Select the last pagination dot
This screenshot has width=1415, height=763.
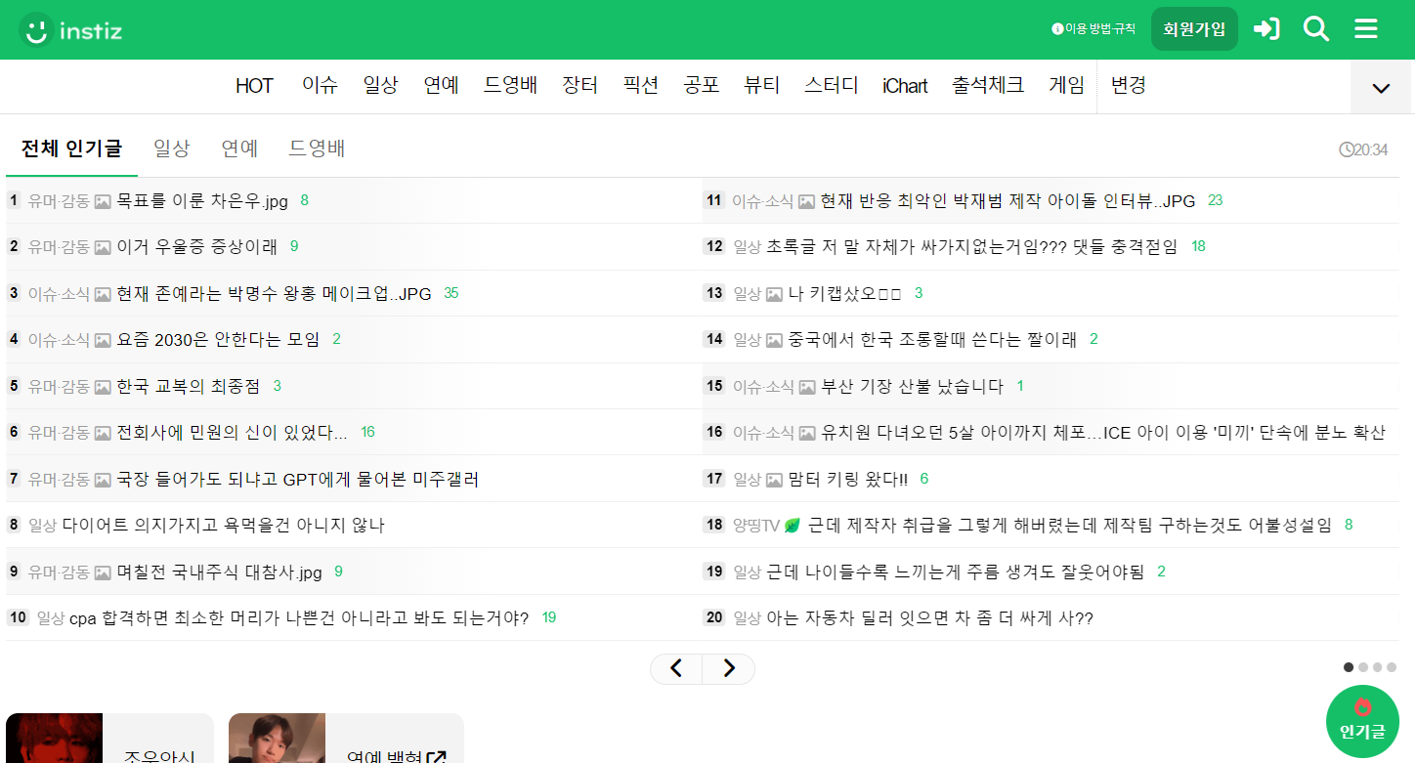coord(1392,667)
